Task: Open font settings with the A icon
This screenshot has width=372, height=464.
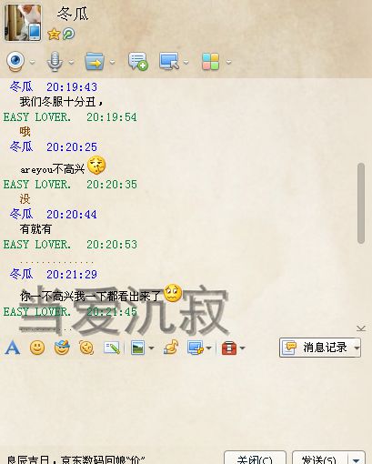Action: (x=13, y=348)
